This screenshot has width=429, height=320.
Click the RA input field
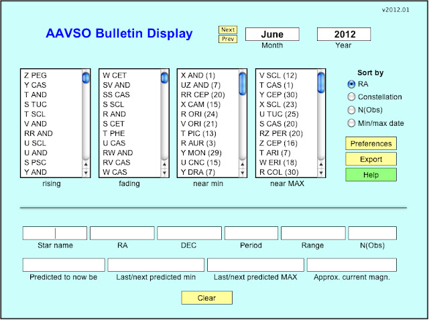[122, 233]
